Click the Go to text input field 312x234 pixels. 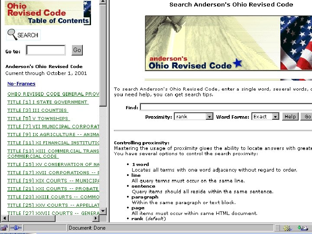[45, 50]
